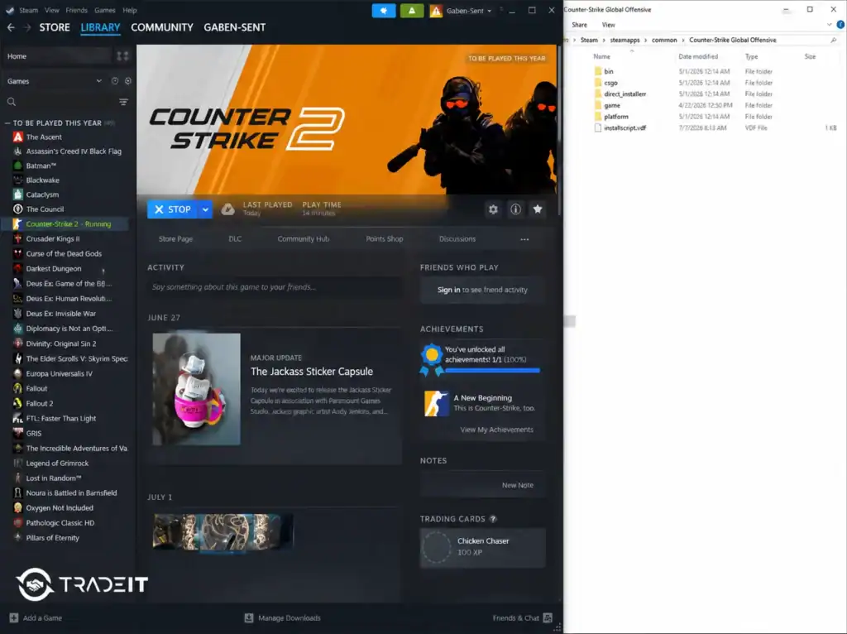This screenshot has height=634, width=847.
Task: Click the Explorer search magnifier icon
Action: tap(834, 40)
